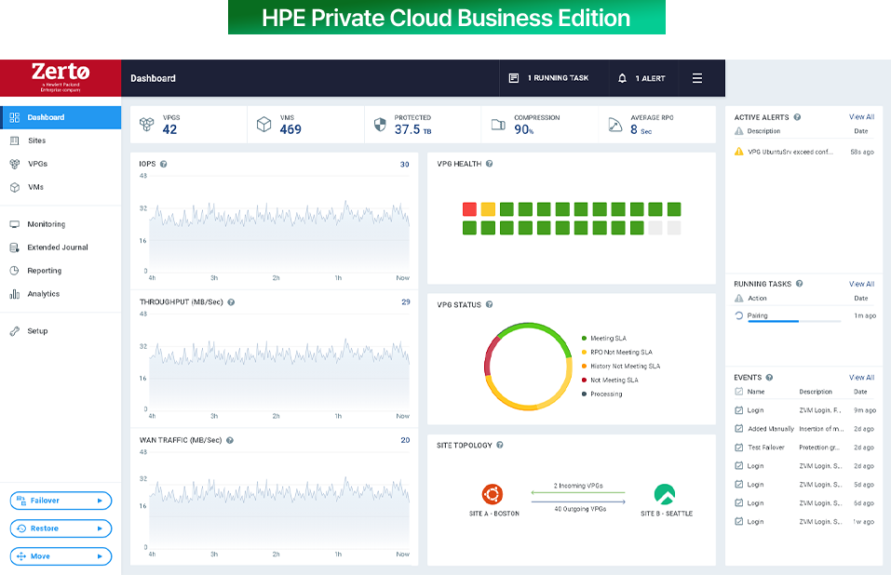This screenshot has width=891, height=575.
Task: Expand the Restore action menu
Action: click(x=60, y=528)
